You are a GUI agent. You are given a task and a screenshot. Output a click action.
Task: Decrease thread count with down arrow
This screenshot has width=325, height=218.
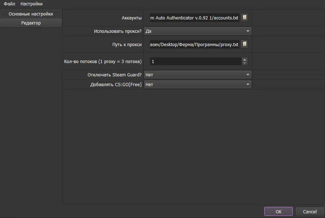coord(245,63)
